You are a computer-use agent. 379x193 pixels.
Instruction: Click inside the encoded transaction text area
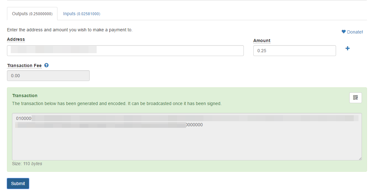187,137
